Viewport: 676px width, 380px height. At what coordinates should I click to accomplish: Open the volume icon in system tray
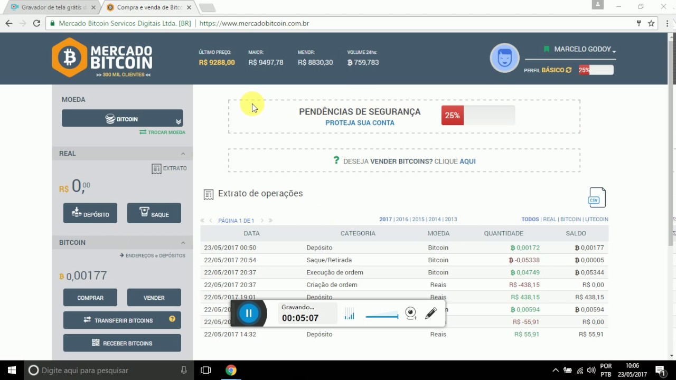[x=591, y=370]
